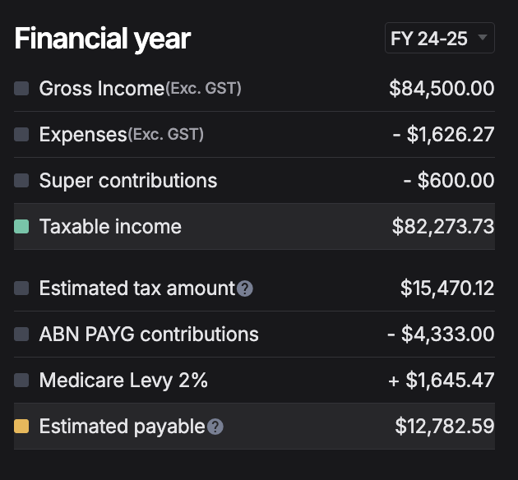Click the Estimated payable total $12,782.59
The width and height of the screenshot is (518, 480).
[445, 427]
